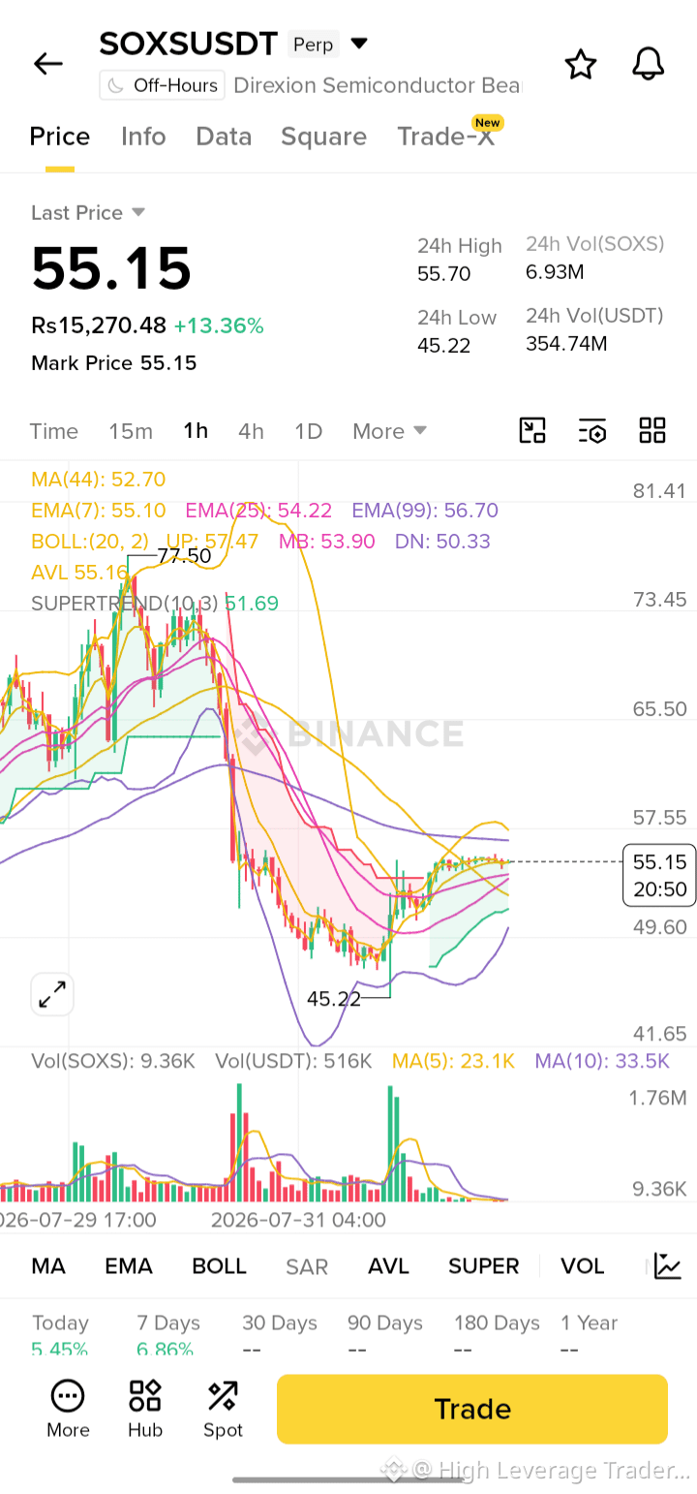Tap the Vol(SOXS): 9.36K label
The image size is (697, 1494).
pyautogui.click(x=112, y=1061)
